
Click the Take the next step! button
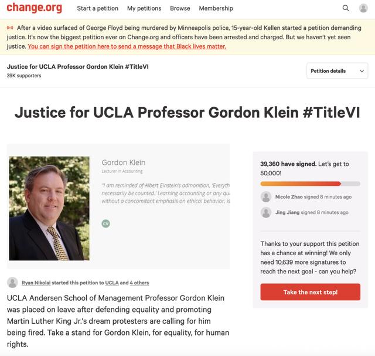310,292
